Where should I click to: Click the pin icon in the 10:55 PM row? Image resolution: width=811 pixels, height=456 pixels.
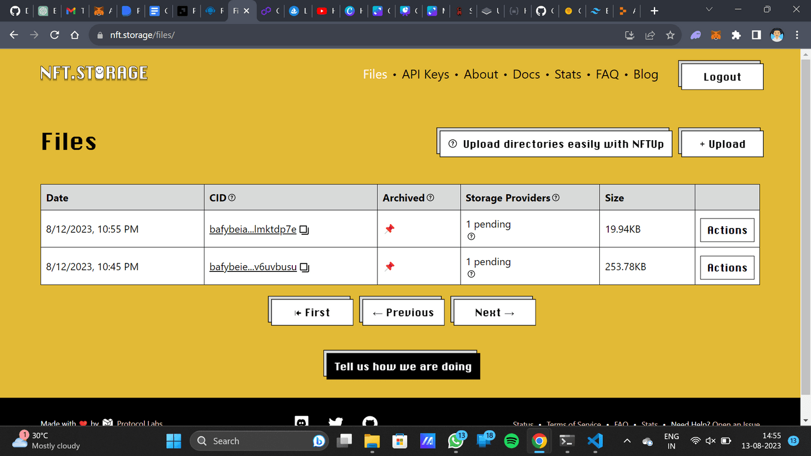click(x=389, y=229)
